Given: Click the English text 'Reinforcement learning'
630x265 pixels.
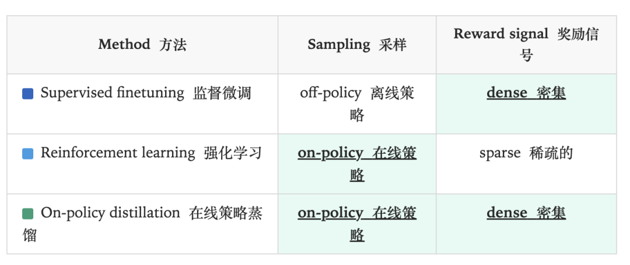Looking at the screenshot, I should click(118, 153).
